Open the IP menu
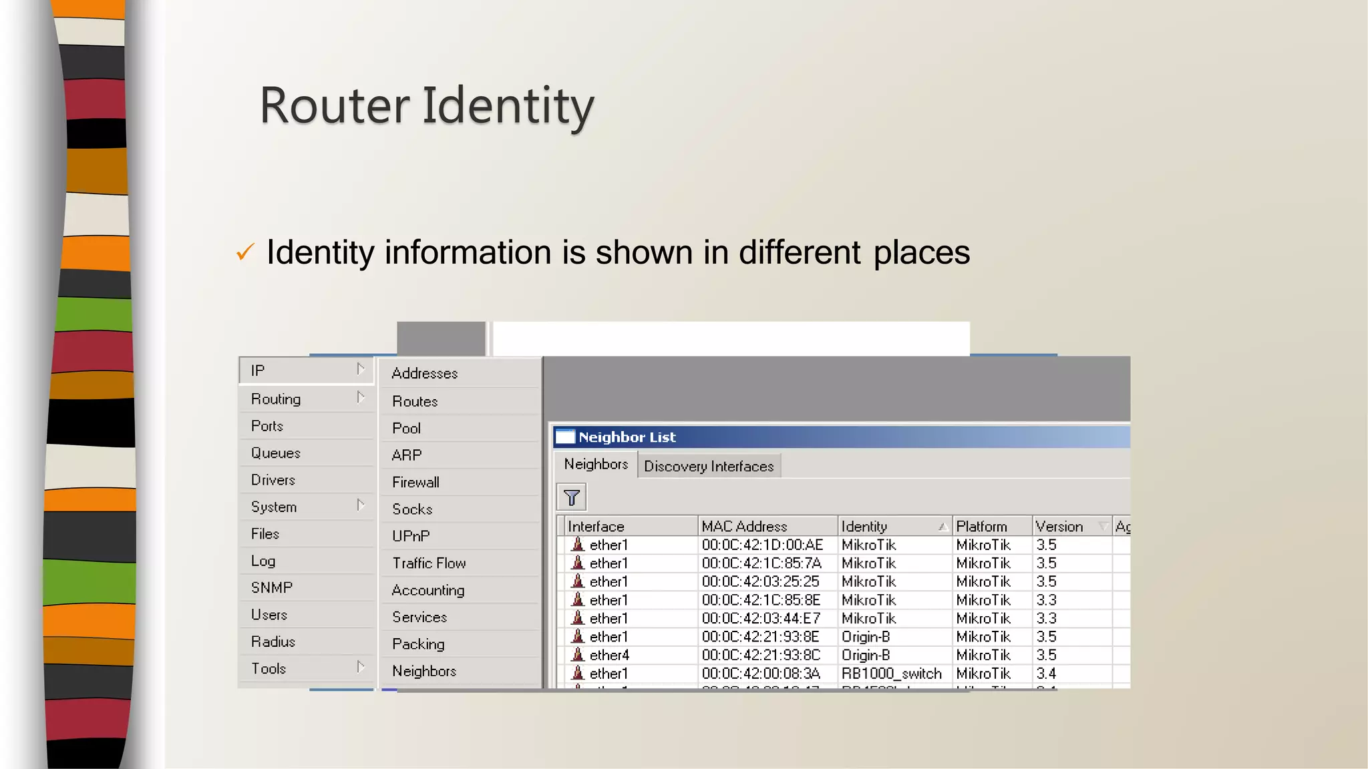 (307, 370)
